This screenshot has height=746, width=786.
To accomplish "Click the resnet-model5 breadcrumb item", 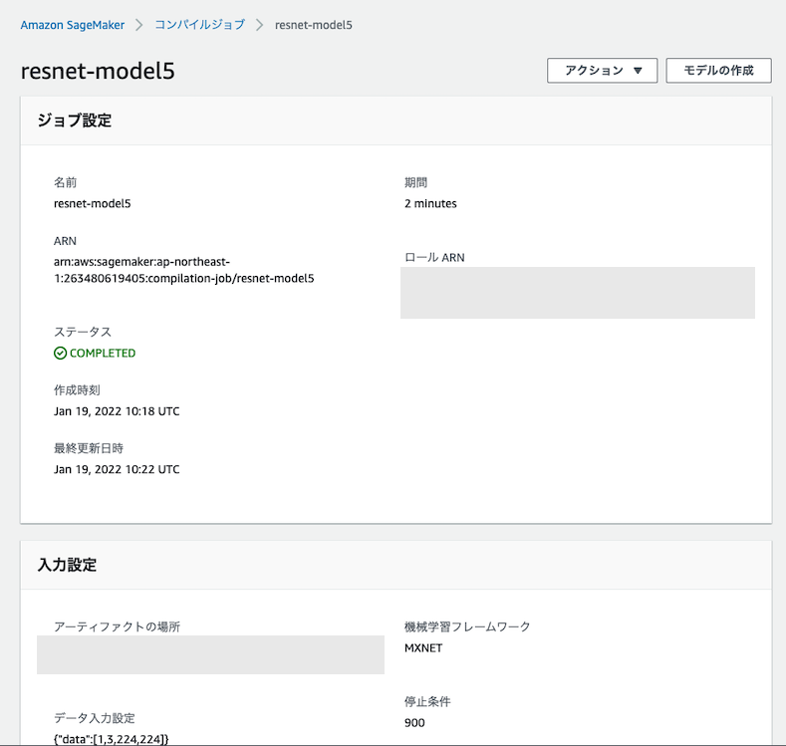I will (x=313, y=25).
